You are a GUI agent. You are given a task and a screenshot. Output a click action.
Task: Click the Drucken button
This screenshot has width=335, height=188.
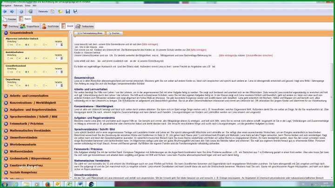114,33
